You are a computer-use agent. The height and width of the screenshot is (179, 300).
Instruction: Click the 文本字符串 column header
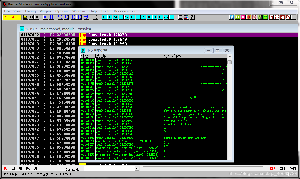pos(195,56)
